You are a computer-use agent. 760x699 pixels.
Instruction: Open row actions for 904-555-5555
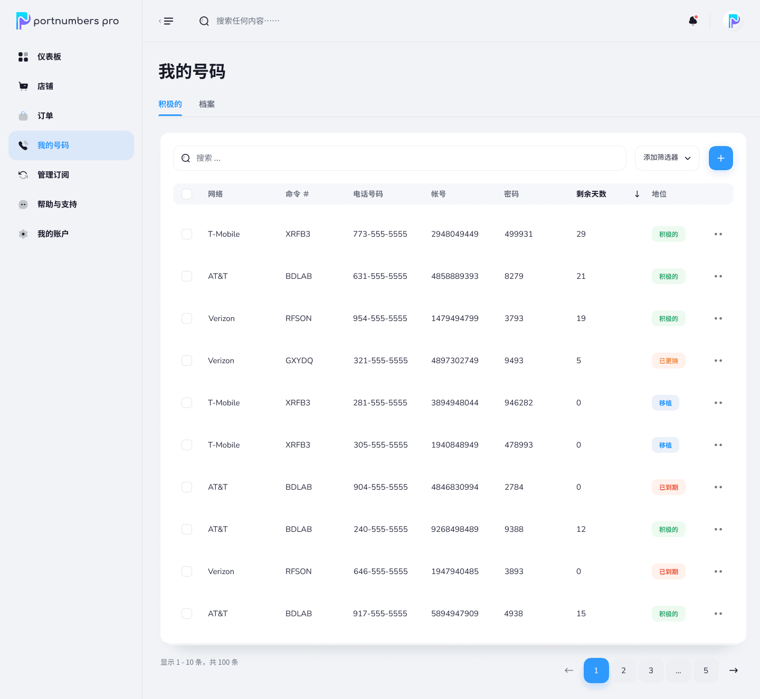click(718, 487)
